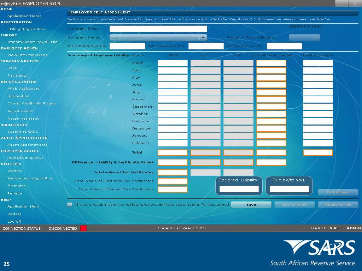Log off the application
The image size is (362, 271).
[x=14, y=222]
